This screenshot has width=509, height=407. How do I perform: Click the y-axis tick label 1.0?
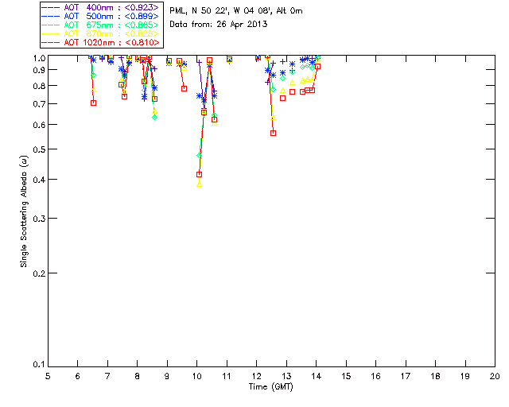[x=39, y=58]
